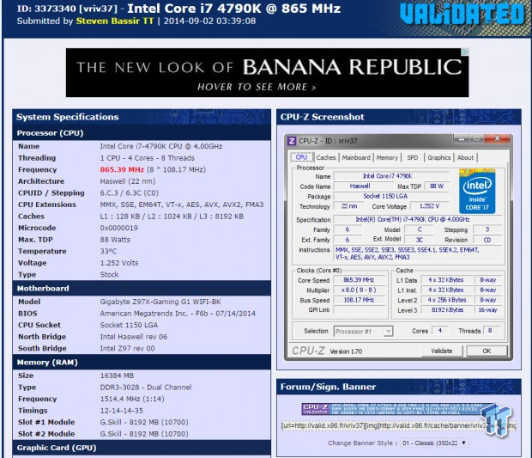Viewport: 532px width, 458px height.
Task: Click the Banana Republic banner ad
Action: click(x=268, y=72)
